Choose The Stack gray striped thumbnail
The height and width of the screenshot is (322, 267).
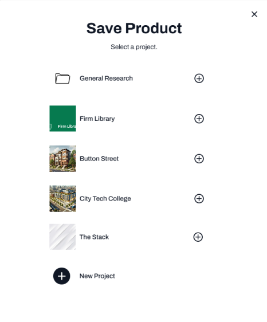coord(62,237)
